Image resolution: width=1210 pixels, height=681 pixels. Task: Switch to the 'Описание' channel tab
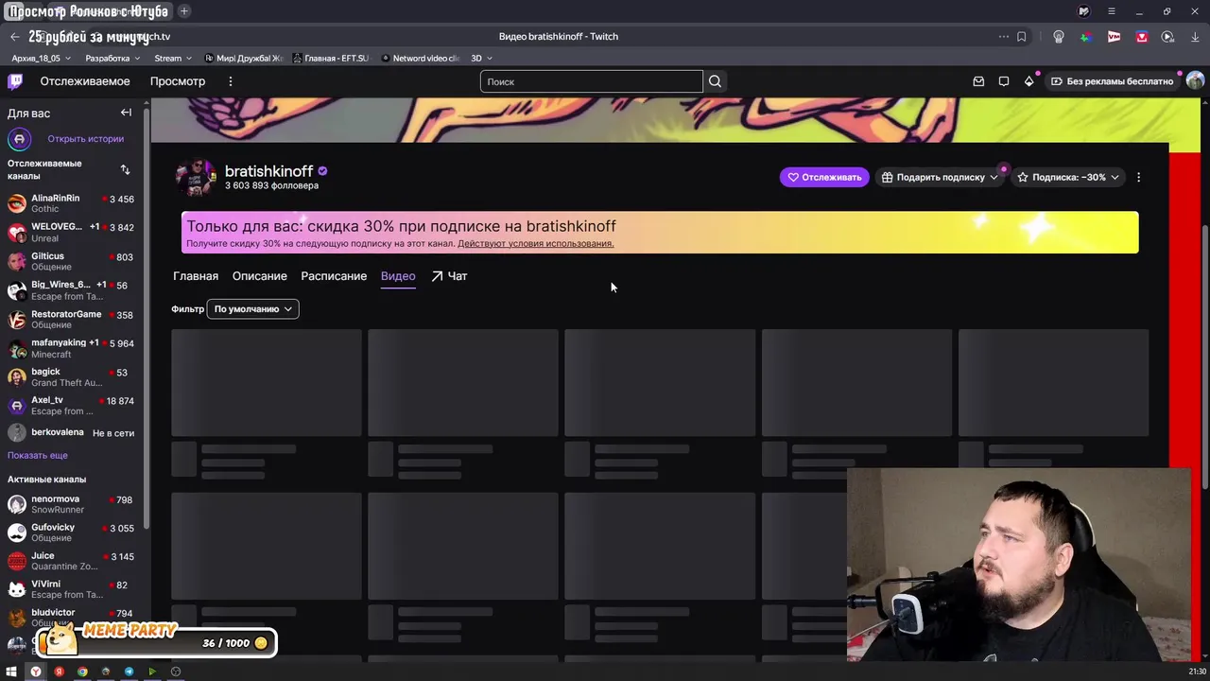pyautogui.click(x=260, y=276)
